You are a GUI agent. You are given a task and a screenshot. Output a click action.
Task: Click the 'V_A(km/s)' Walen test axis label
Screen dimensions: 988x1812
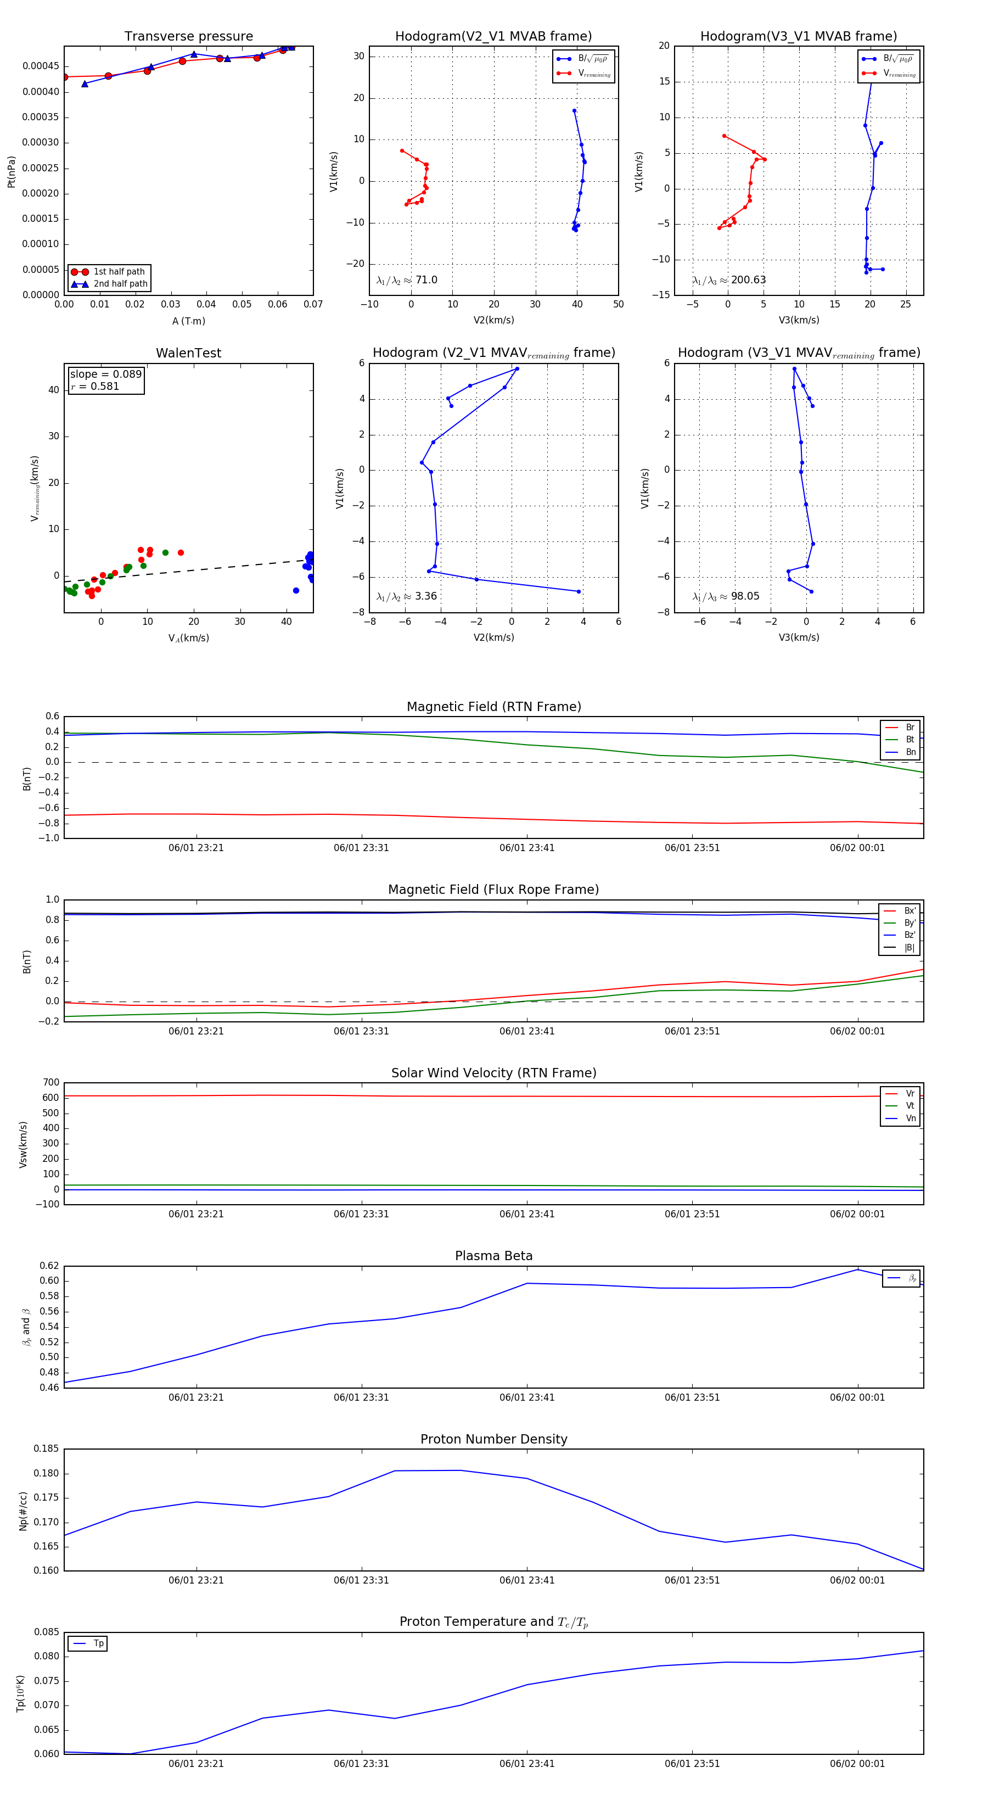[188, 639]
